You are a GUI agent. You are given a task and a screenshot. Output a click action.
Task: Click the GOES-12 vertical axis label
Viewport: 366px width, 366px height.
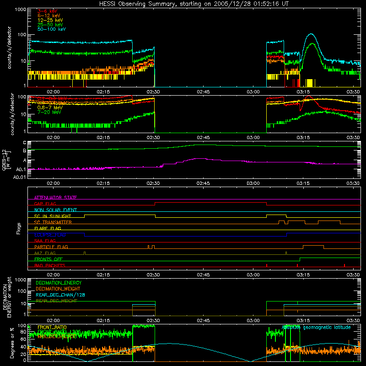(x=6, y=160)
